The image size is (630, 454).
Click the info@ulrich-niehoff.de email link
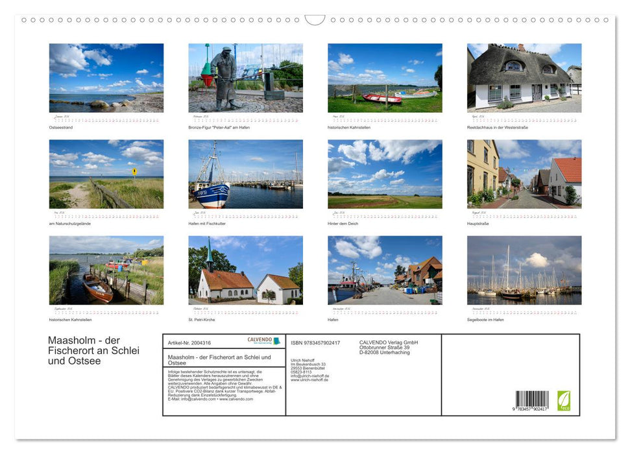pos(310,376)
